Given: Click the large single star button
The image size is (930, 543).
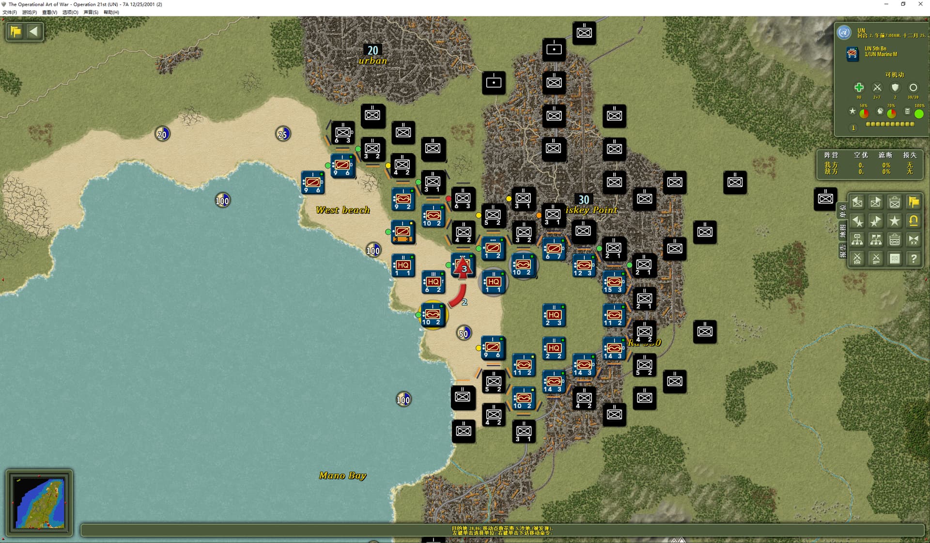Looking at the screenshot, I should [x=895, y=221].
